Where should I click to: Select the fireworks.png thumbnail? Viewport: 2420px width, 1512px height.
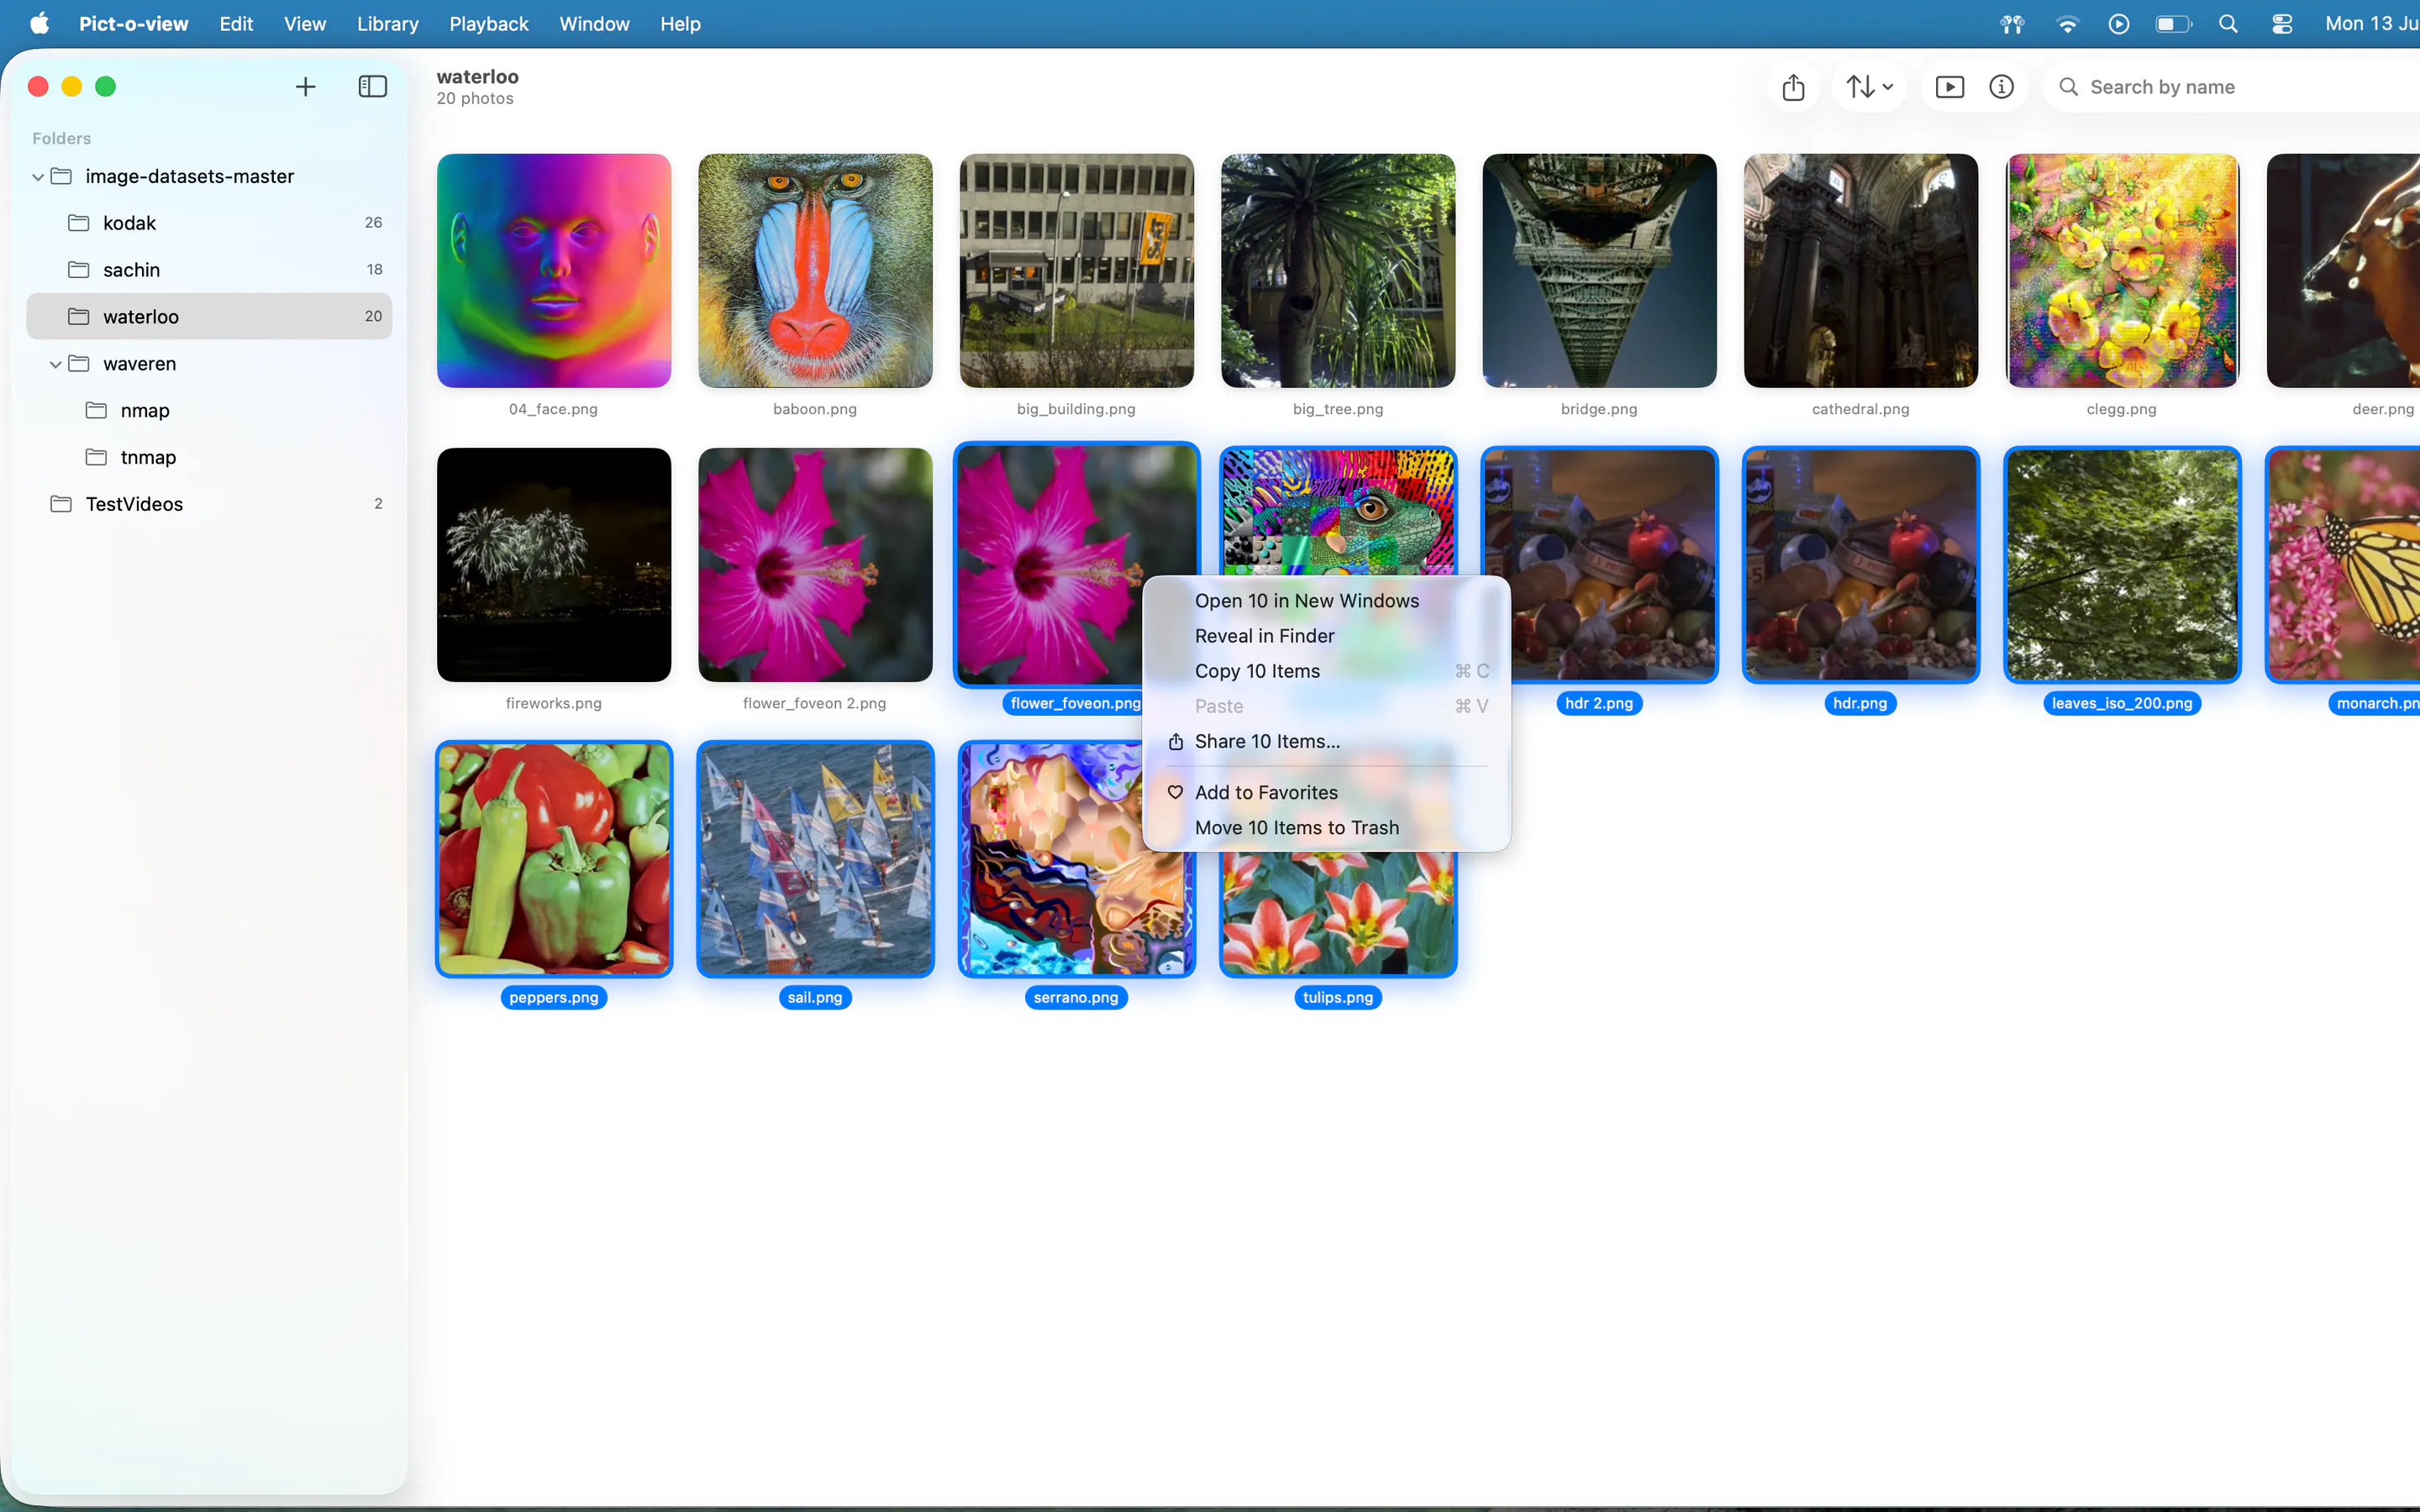coord(554,565)
